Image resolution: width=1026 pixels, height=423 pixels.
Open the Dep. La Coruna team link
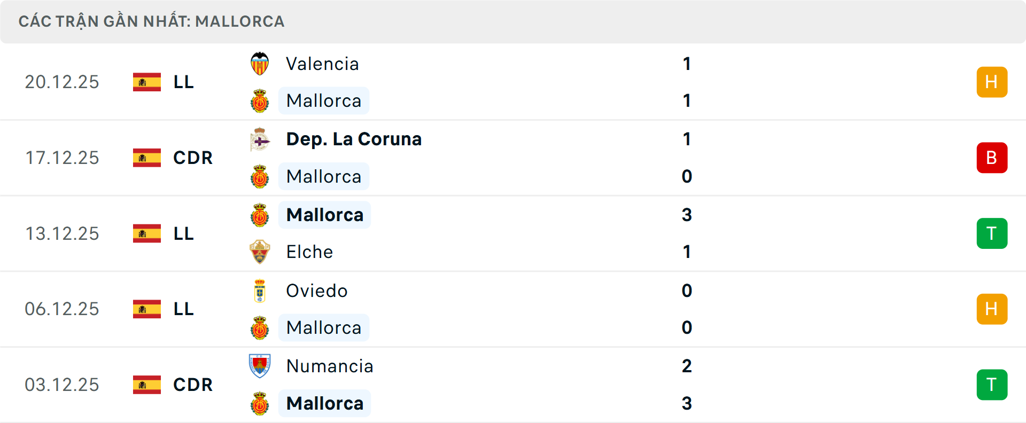click(x=354, y=139)
